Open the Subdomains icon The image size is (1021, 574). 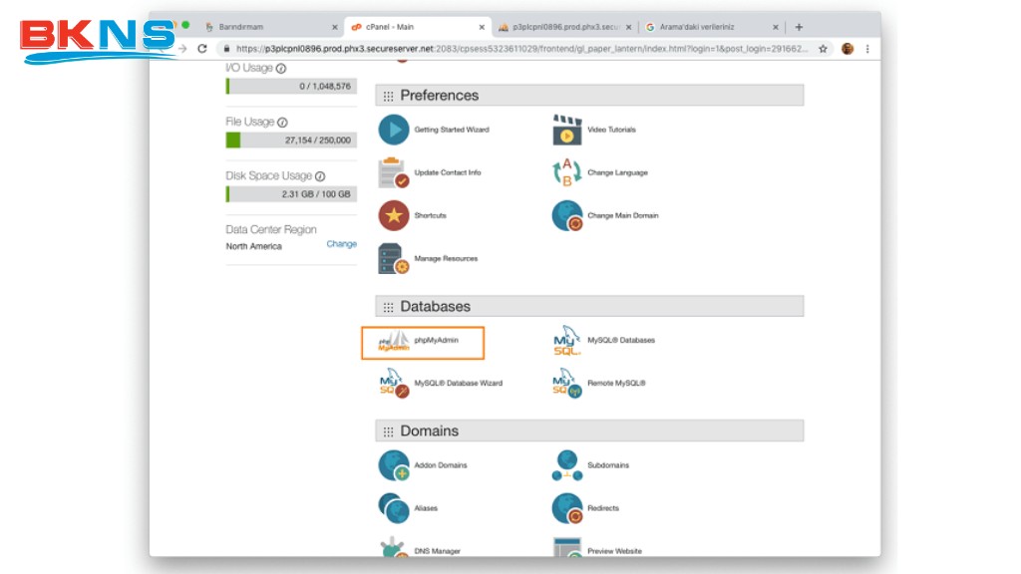(567, 465)
